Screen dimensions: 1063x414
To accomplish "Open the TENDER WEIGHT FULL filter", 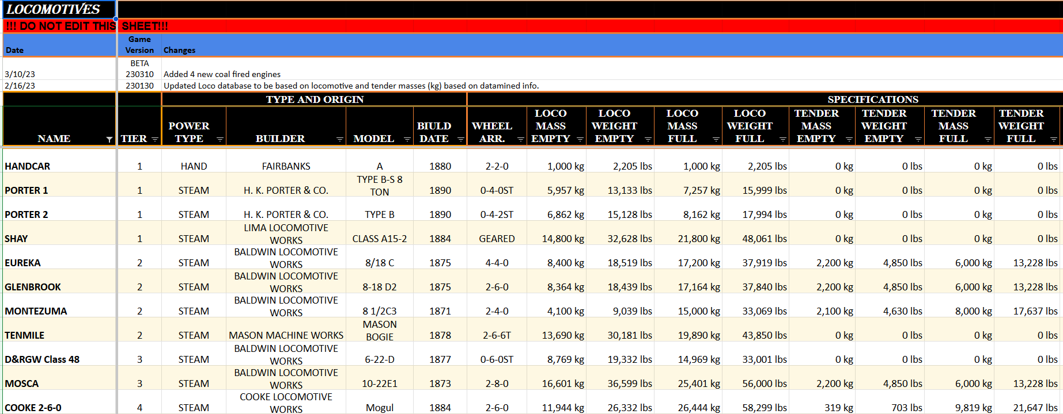I will 1053,140.
